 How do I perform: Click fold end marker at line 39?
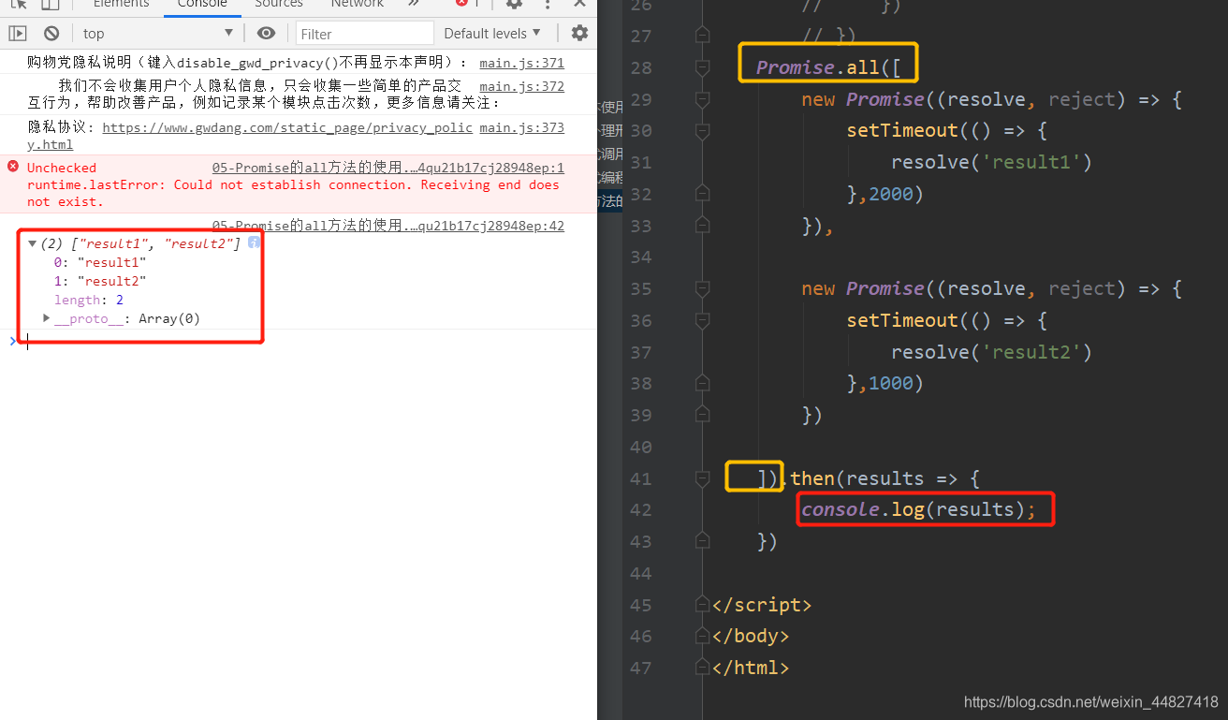tap(703, 415)
